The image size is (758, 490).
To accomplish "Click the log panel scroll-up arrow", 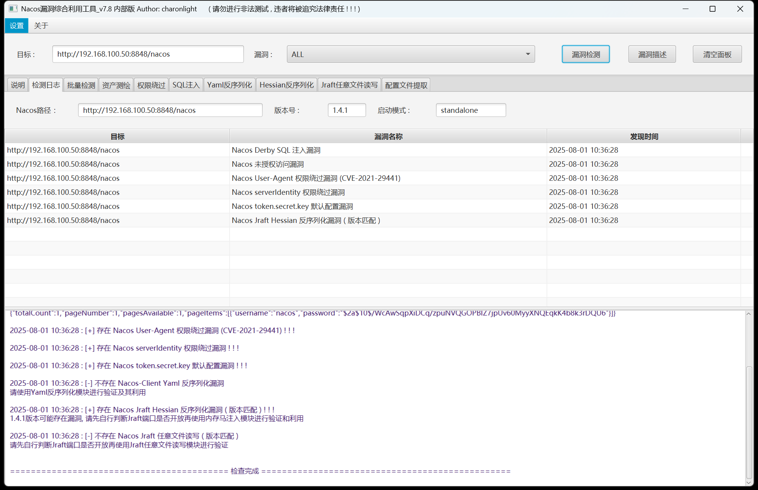I will coord(749,314).
